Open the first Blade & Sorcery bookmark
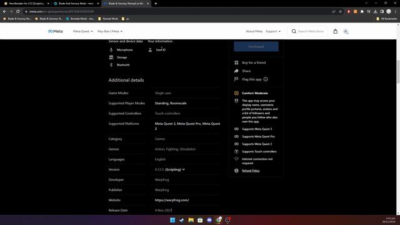The height and width of the screenshot is (225, 400). (17, 19)
